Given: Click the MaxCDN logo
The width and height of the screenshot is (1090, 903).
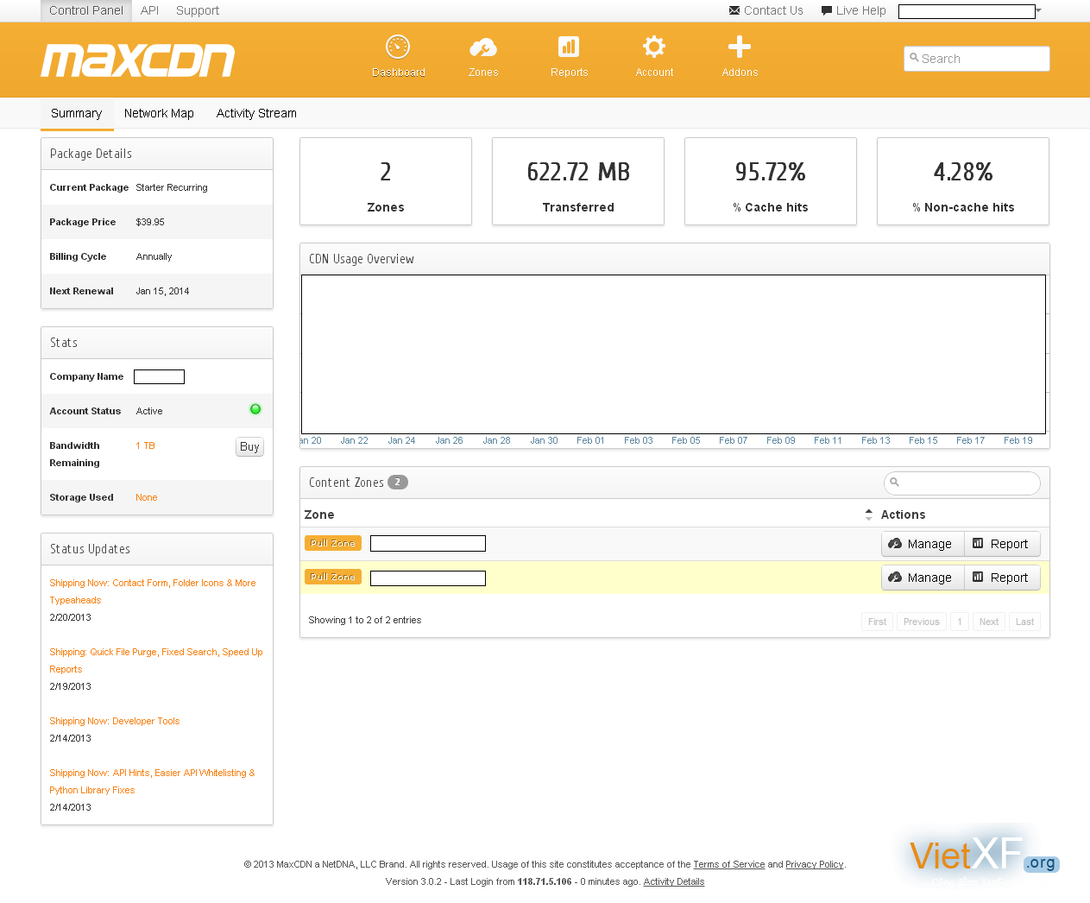Looking at the screenshot, I should [x=138, y=60].
